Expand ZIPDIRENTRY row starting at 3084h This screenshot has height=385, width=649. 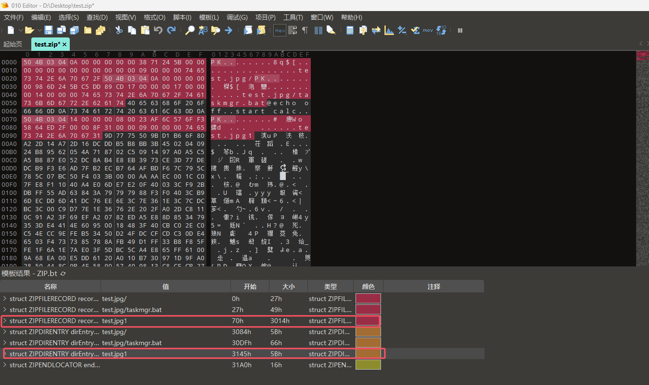point(5,332)
